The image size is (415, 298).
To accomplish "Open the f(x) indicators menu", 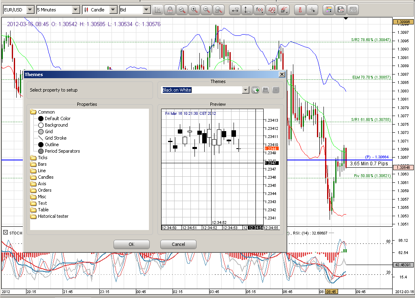I will point(260,10).
